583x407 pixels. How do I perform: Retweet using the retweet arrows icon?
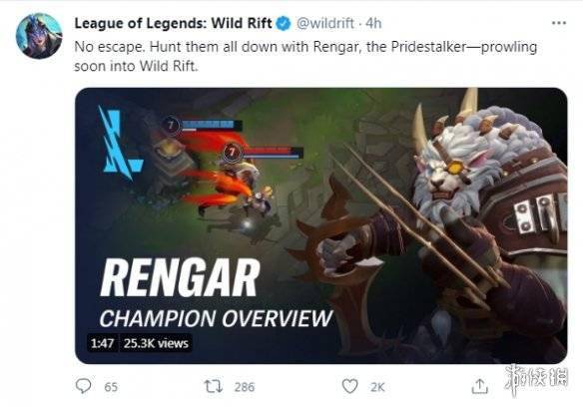(x=214, y=386)
